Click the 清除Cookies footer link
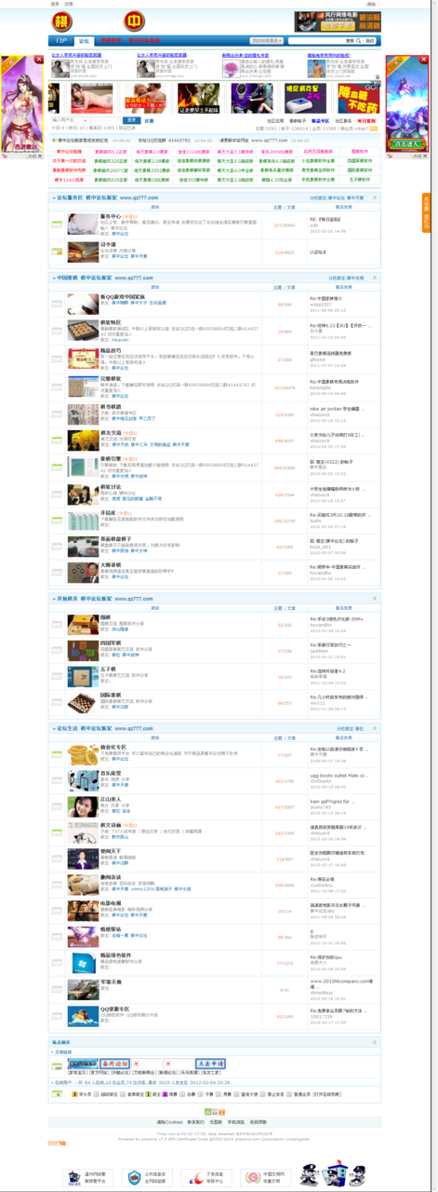 pyautogui.click(x=167, y=1122)
